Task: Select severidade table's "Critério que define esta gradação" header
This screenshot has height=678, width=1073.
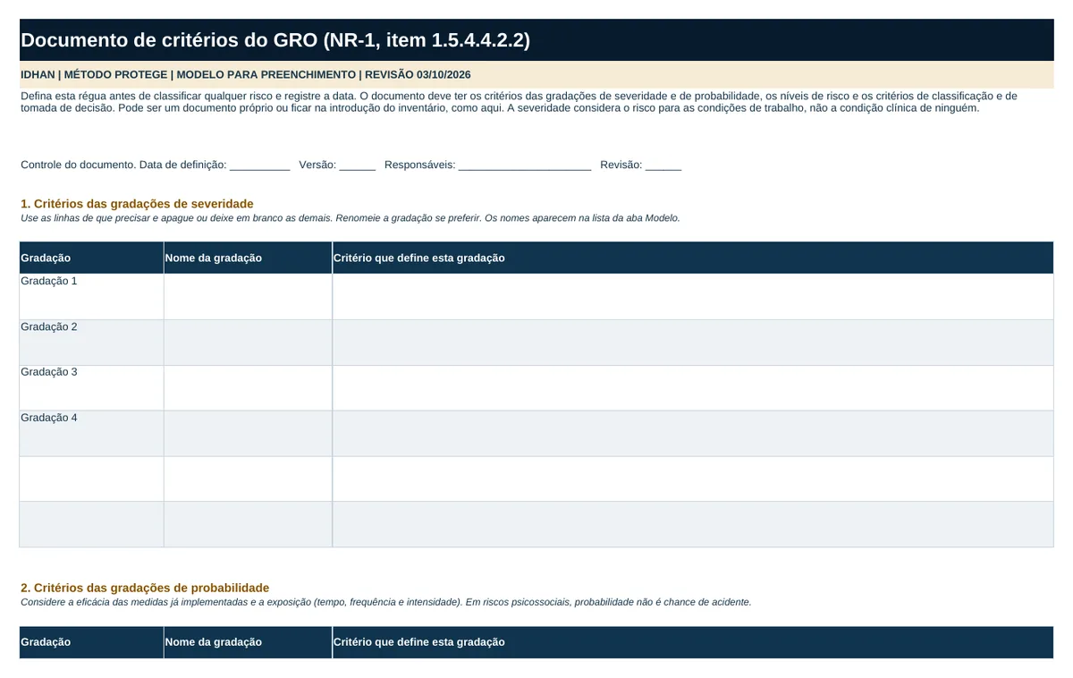Action: pyautogui.click(x=693, y=258)
